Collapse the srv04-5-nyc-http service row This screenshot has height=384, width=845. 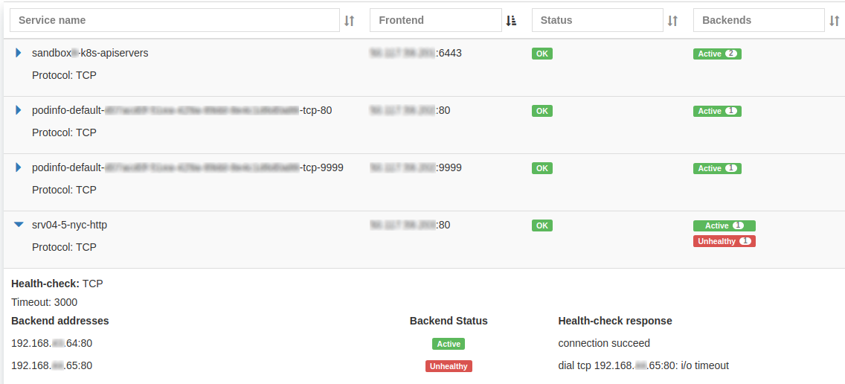tap(19, 225)
